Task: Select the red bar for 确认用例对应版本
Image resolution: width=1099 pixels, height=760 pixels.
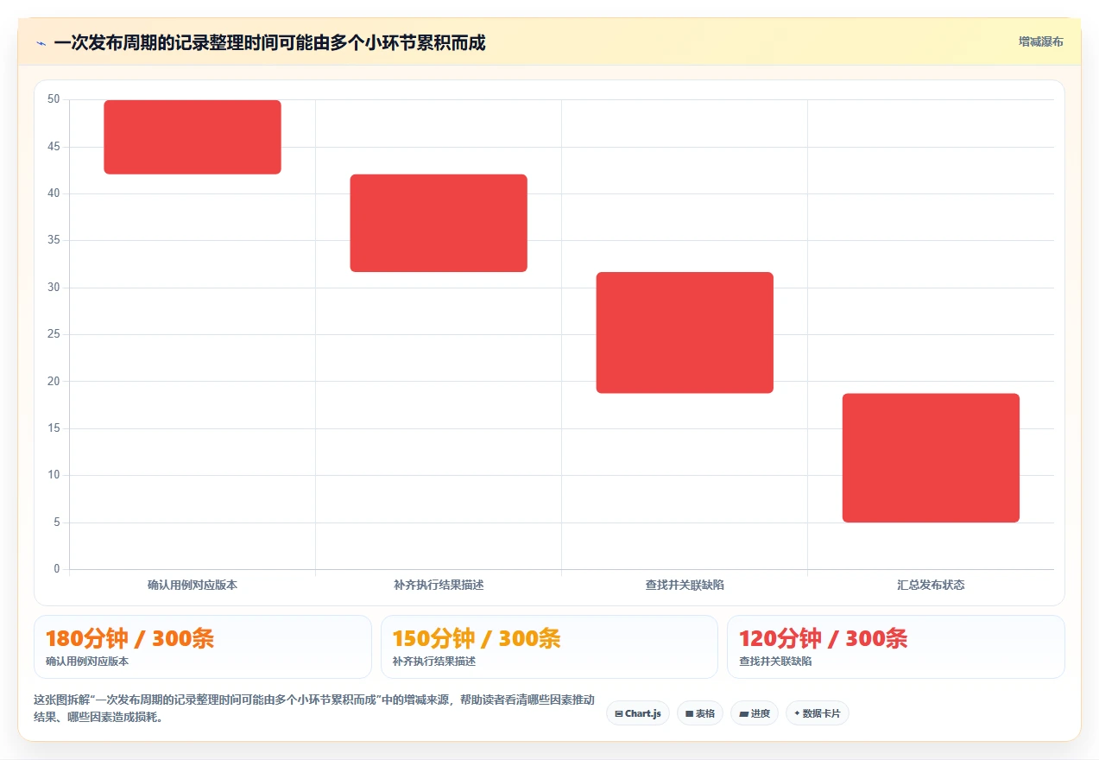Action: 193,137
